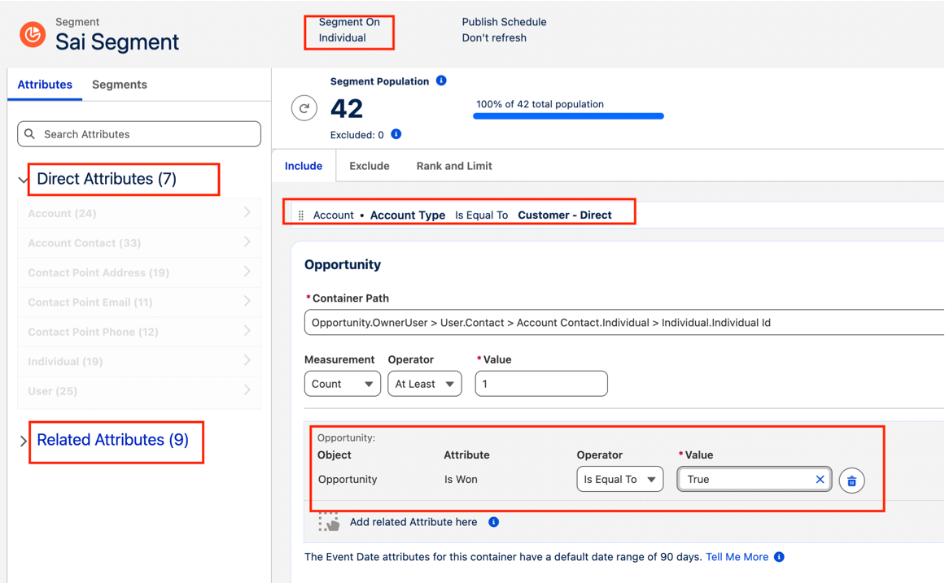Collapse the Direct Attributes section
Image resolution: width=945 pixels, height=583 pixels.
coord(24,180)
